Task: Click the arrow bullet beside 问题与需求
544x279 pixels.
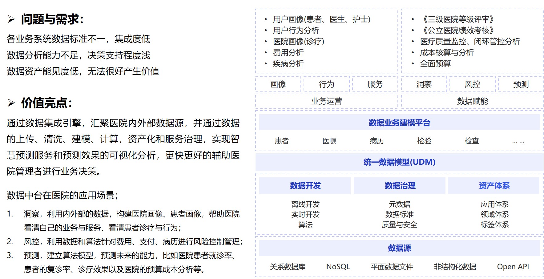Action: [x=11, y=19]
